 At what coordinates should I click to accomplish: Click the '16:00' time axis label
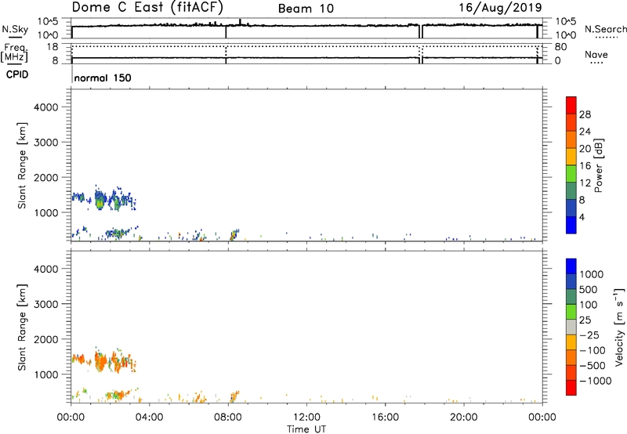(x=385, y=418)
